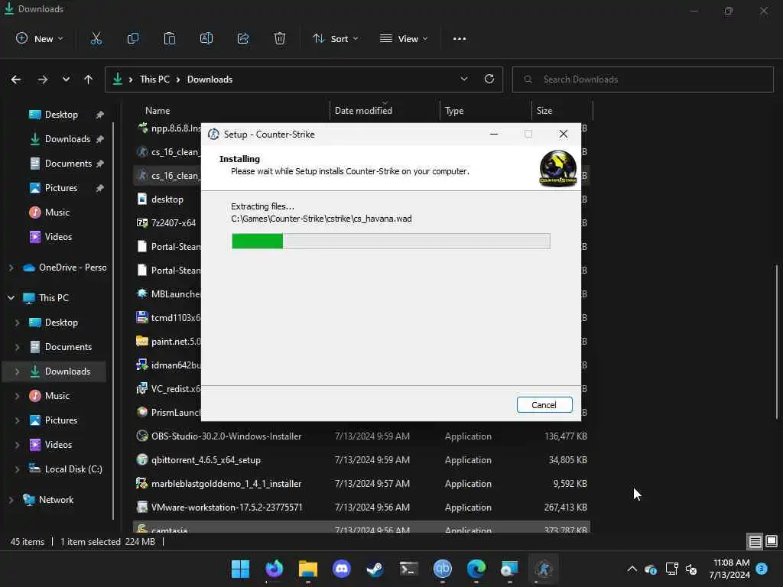
Task: Click the Paste clipboard icon
Action: click(170, 38)
